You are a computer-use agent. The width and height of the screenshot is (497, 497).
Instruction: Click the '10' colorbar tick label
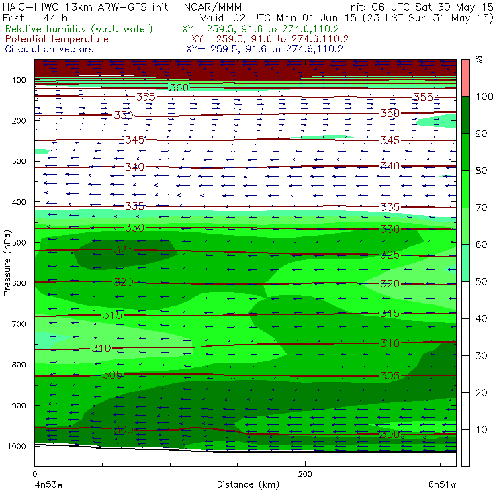pyautogui.click(x=481, y=429)
